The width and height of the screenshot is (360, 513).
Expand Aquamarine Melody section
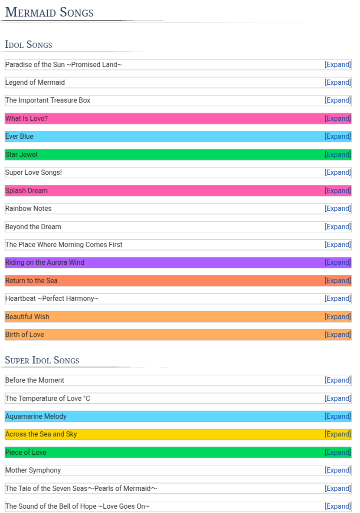(x=338, y=416)
